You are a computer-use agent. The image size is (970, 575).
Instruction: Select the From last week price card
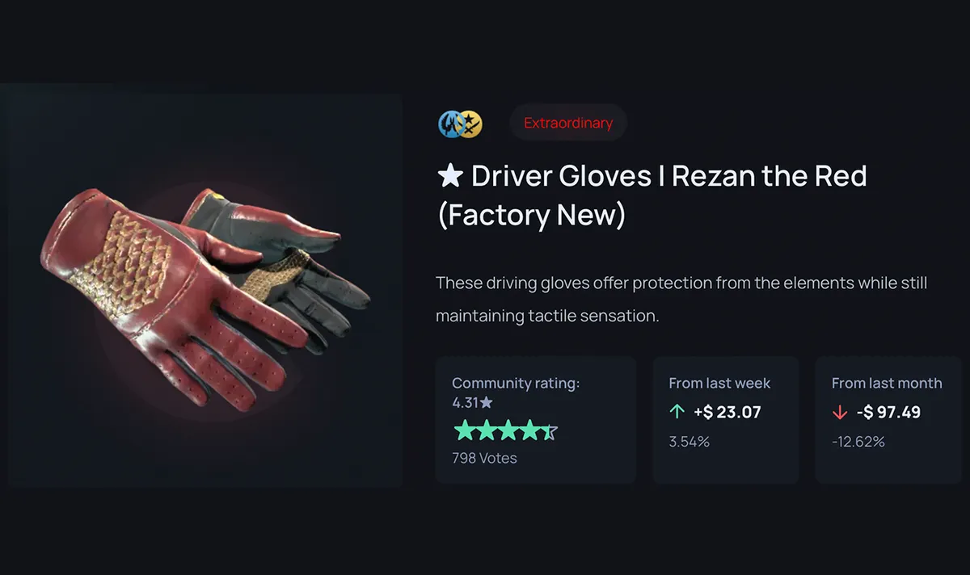point(726,420)
